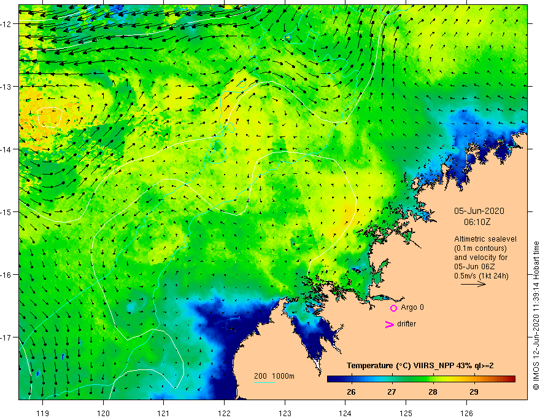
Task: Click the Temperature VIIRS_NPP title text
Action: click(420, 366)
